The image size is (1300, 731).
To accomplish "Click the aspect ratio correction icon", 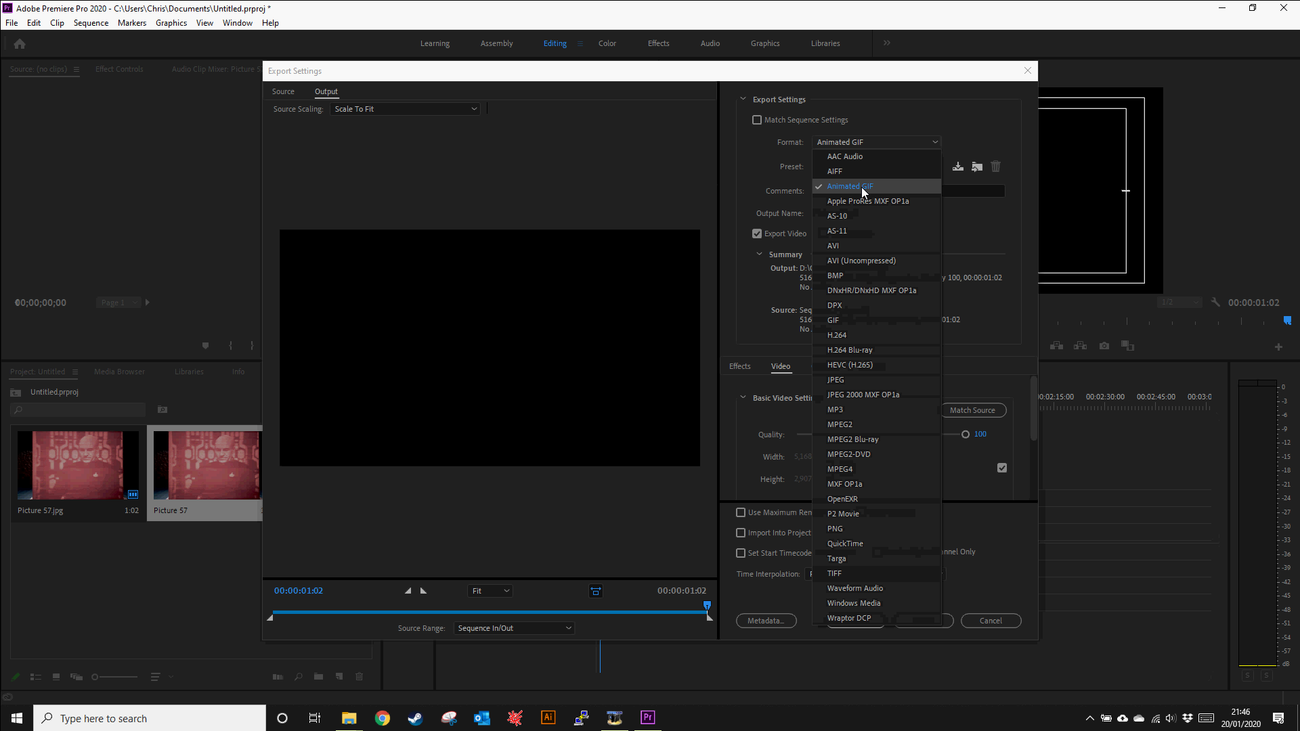I will [x=596, y=591].
